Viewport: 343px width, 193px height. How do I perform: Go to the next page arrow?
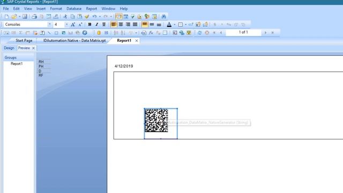(265, 33)
